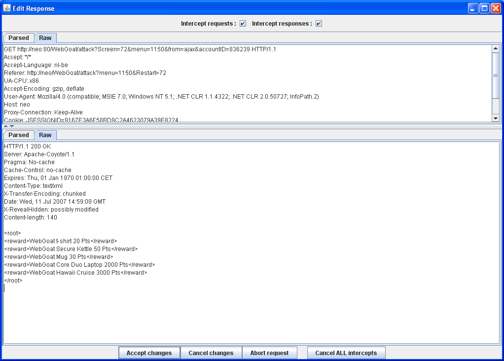Close the Edit Response window

[496, 8]
